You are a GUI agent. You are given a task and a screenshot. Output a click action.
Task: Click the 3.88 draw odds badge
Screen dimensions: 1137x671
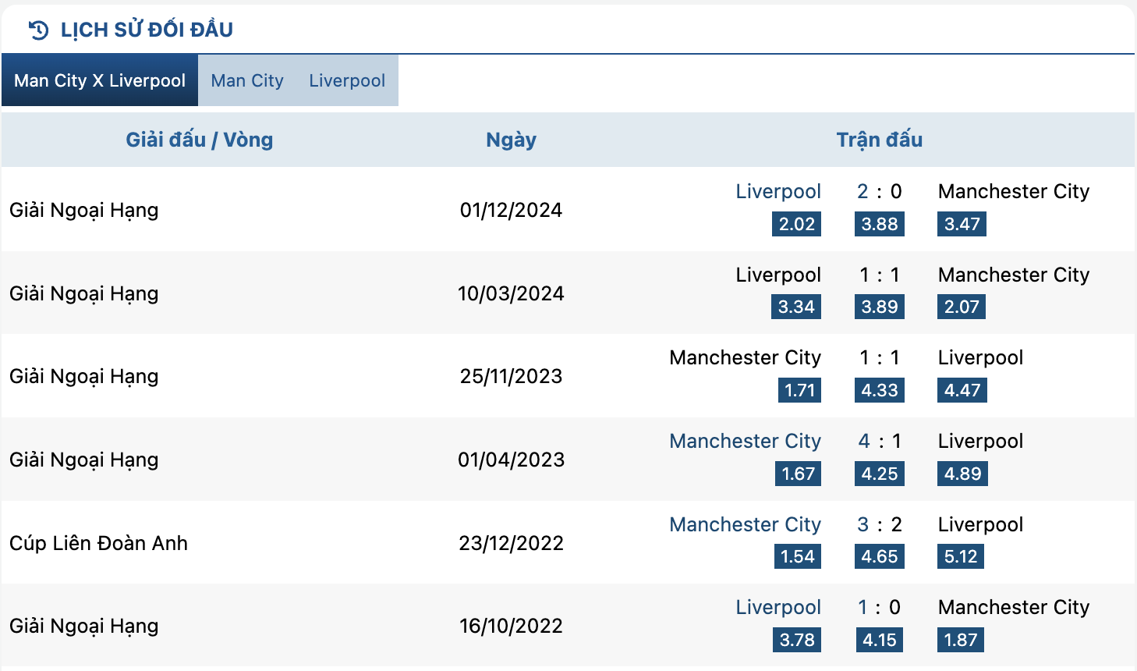[879, 224]
